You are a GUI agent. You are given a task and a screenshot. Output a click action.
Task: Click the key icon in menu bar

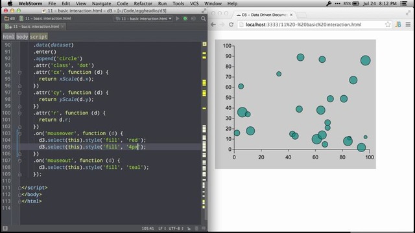point(329,3)
